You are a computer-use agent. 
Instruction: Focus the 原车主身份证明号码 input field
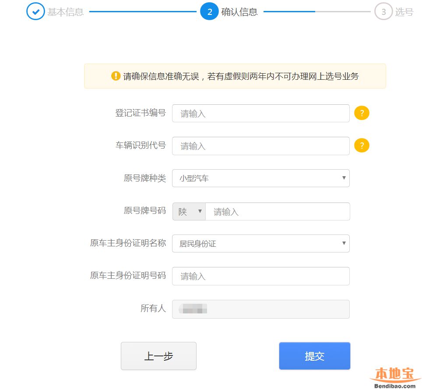tap(261, 276)
